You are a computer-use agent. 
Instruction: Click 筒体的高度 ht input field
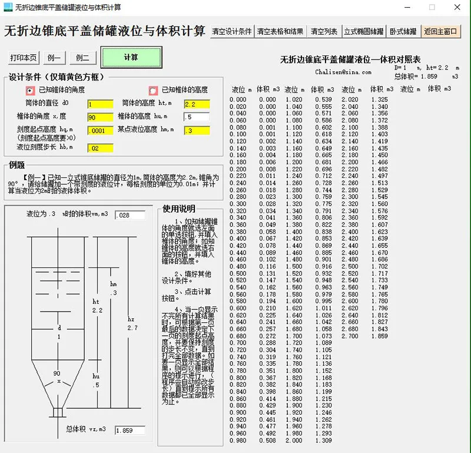[197, 104]
